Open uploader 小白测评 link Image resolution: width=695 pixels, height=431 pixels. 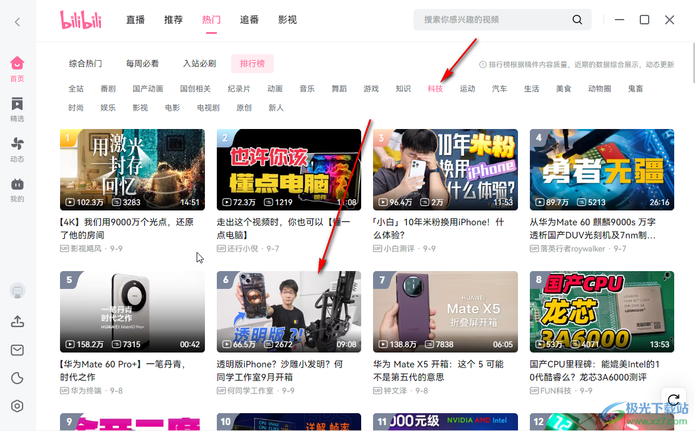click(x=399, y=248)
